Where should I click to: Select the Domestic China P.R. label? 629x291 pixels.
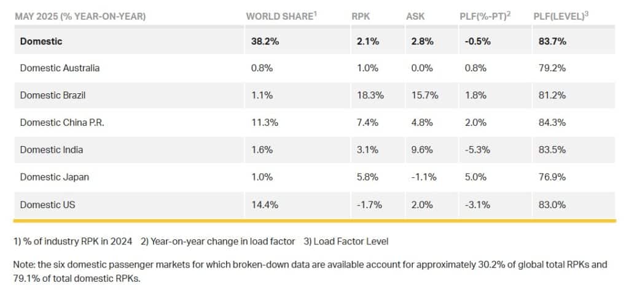tap(62, 123)
